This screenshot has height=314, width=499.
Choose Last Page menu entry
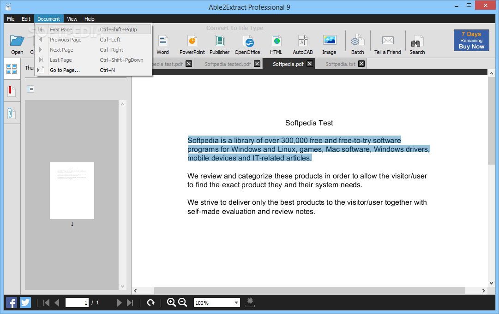[93, 60]
